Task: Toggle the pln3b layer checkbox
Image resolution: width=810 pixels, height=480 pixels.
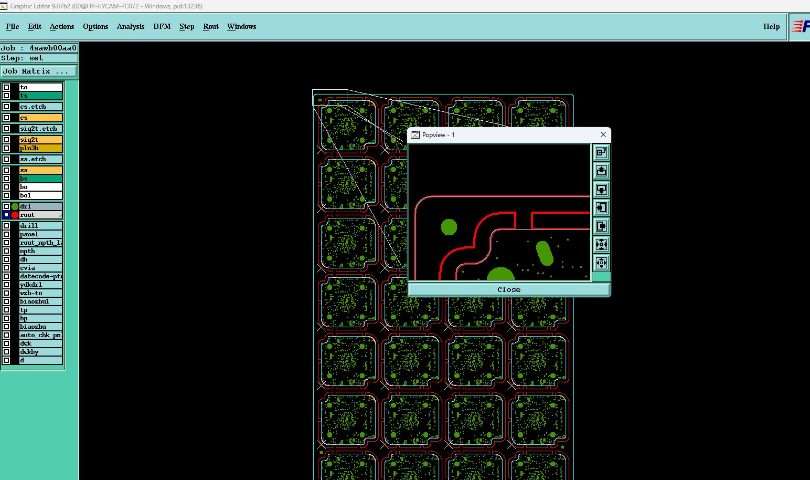Action: pos(6,148)
